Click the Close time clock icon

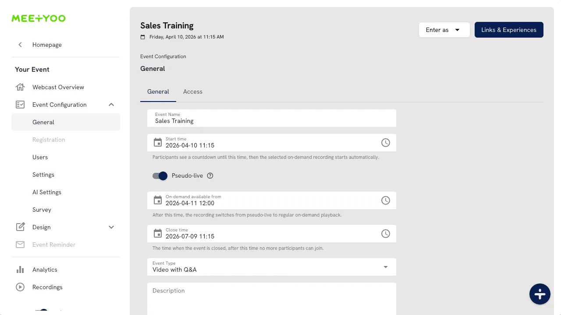[x=385, y=234]
